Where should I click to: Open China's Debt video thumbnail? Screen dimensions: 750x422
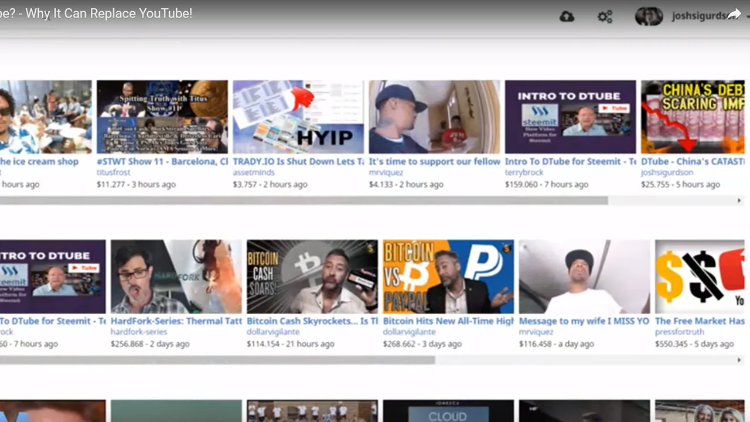point(693,117)
